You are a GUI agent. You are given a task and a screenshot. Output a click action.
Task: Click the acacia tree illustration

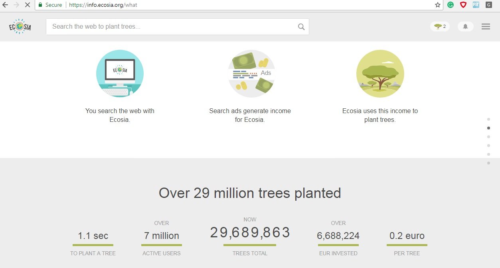click(x=380, y=74)
